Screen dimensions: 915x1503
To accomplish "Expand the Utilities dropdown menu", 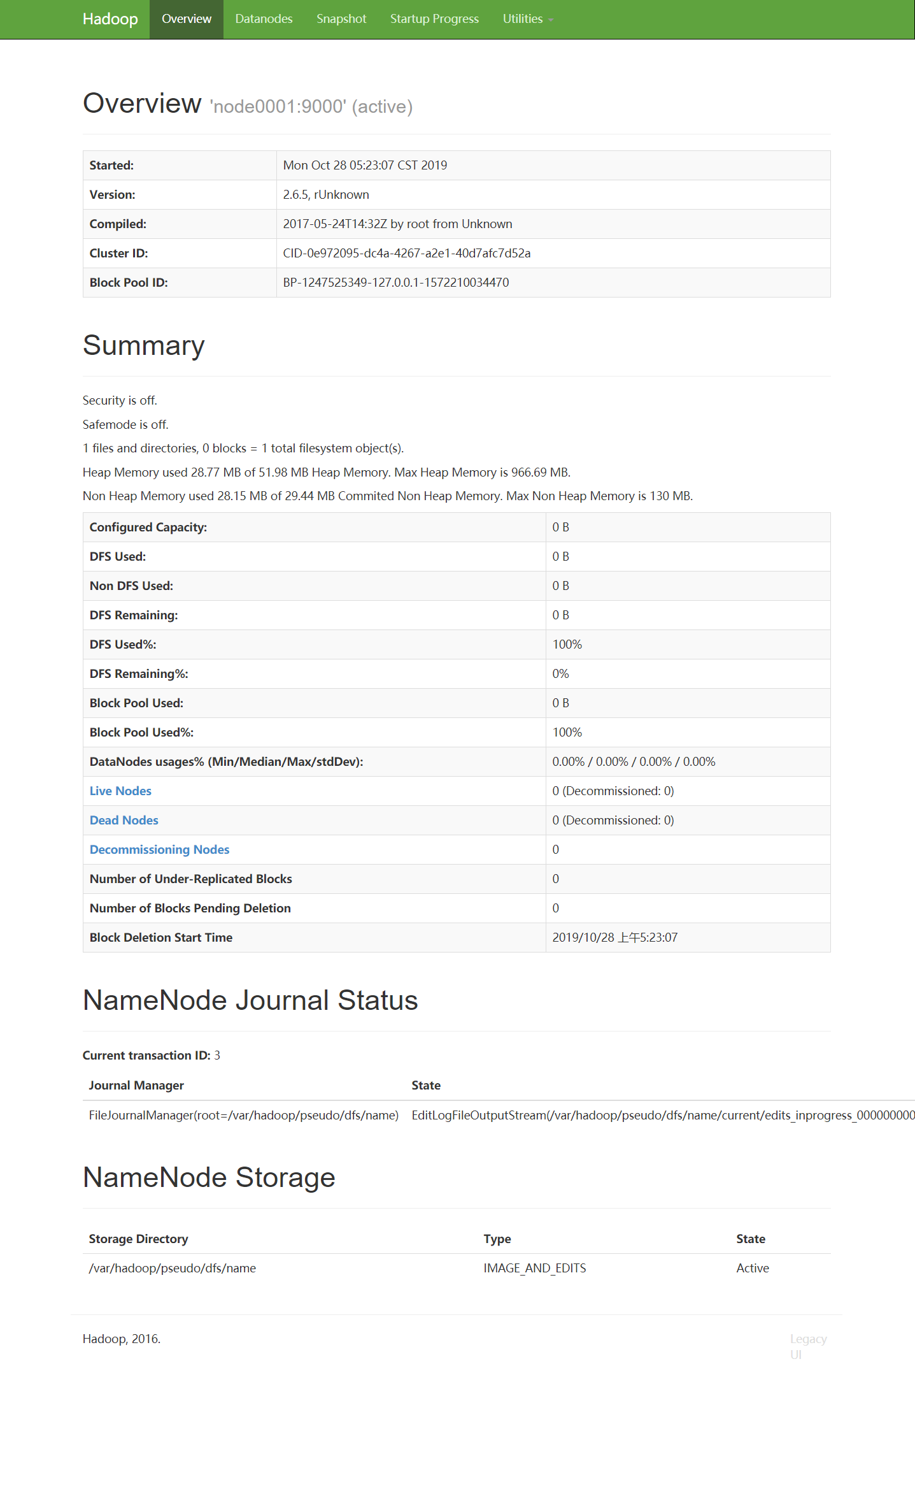I will (528, 19).
